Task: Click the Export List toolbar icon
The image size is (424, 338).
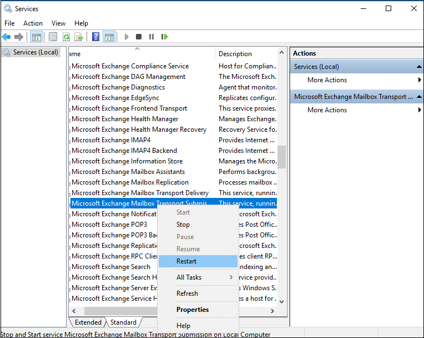Action: point(79,37)
